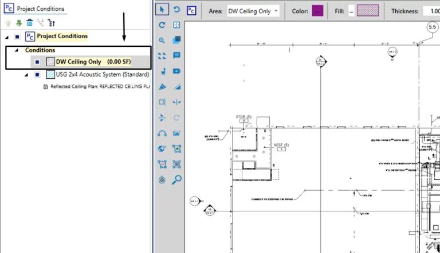Collapse the USG 2x4 Acoustic System node

(26, 75)
